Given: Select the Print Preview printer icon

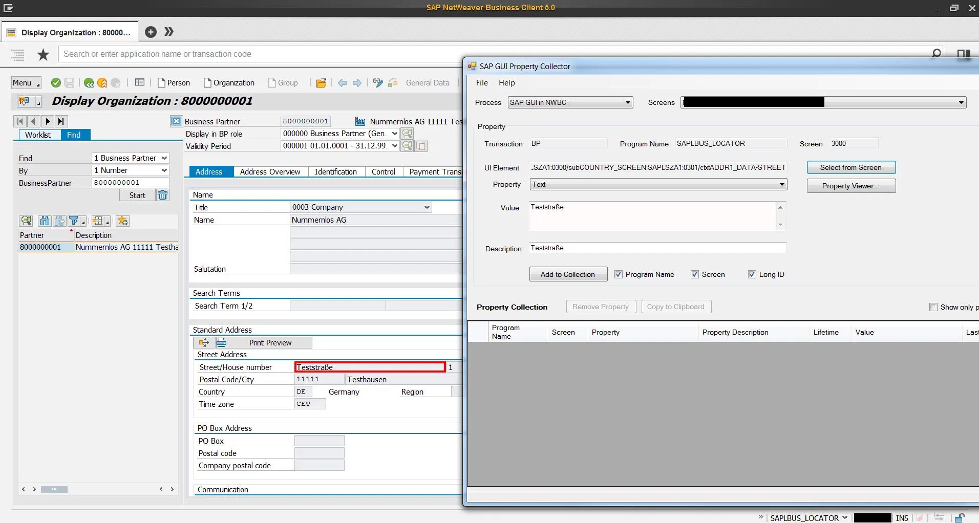Looking at the screenshot, I should pos(222,342).
